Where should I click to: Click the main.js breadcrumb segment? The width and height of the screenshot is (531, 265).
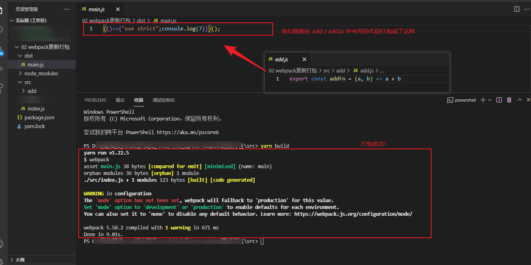point(164,20)
